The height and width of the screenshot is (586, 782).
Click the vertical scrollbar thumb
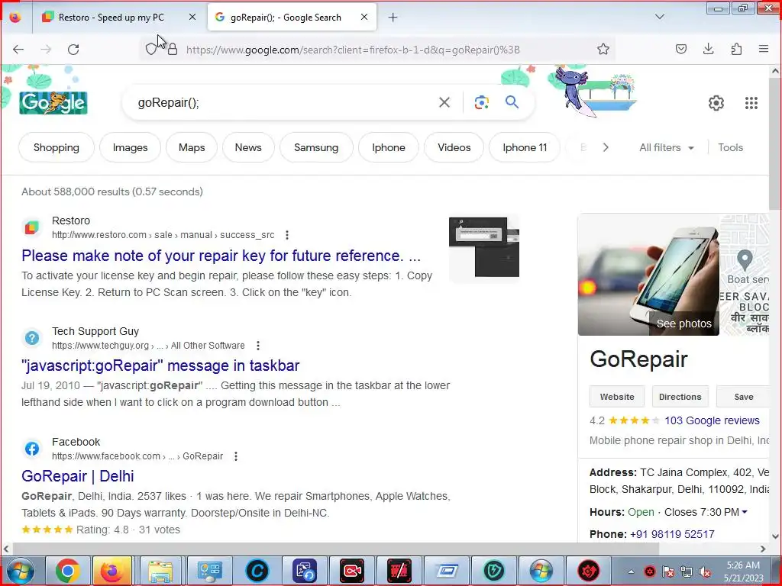(x=775, y=142)
